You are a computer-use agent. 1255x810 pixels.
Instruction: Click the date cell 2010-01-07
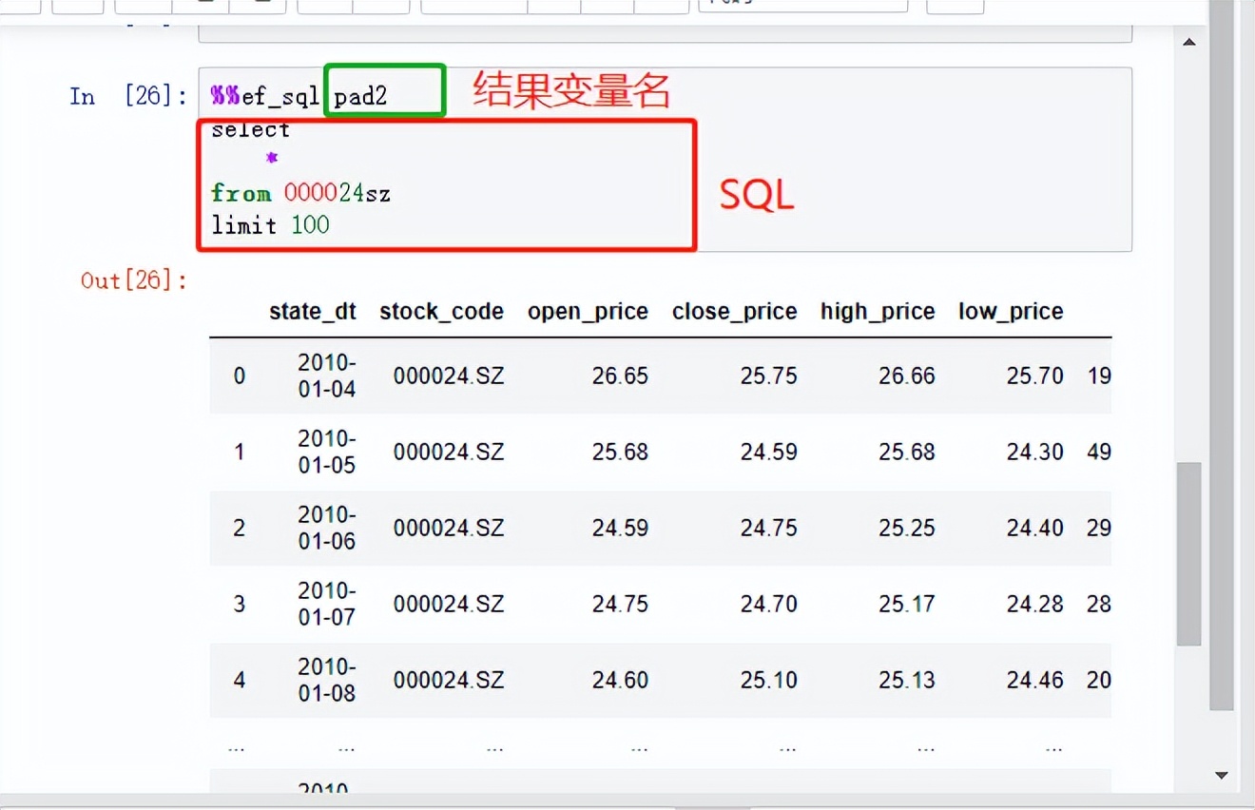tap(327, 604)
